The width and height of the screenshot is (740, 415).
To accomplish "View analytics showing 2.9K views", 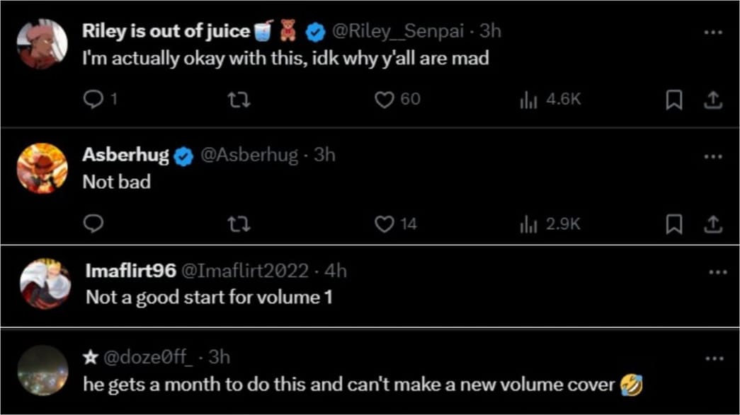I will [528, 224].
